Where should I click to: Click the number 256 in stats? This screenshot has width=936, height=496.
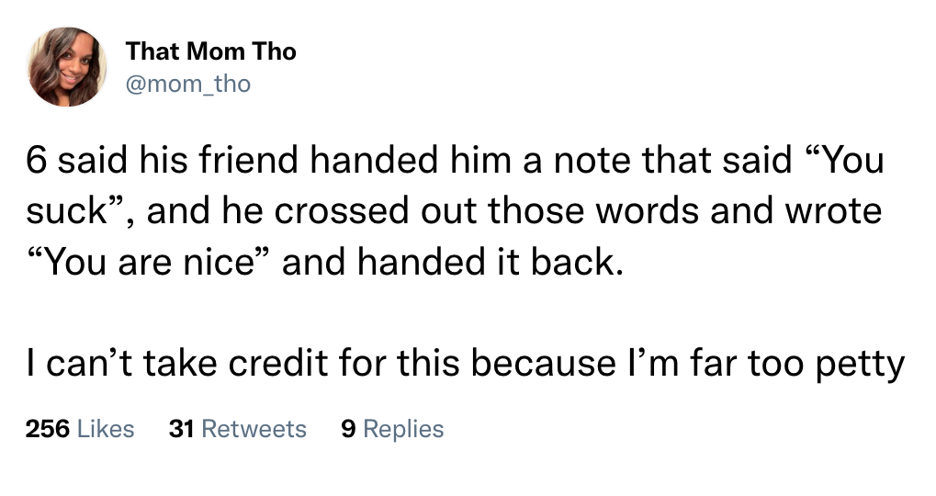[x=48, y=429]
